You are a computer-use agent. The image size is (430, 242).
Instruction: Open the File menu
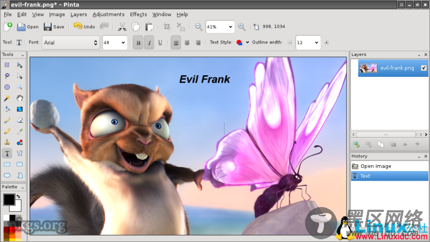pos(8,15)
